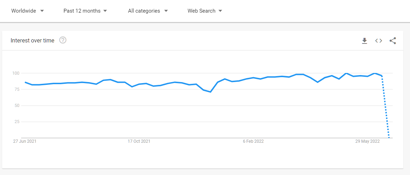The height and width of the screenshot is (175, 410).
Task: Open the Past 12 months dropdown
Action: tap(85, 11)
